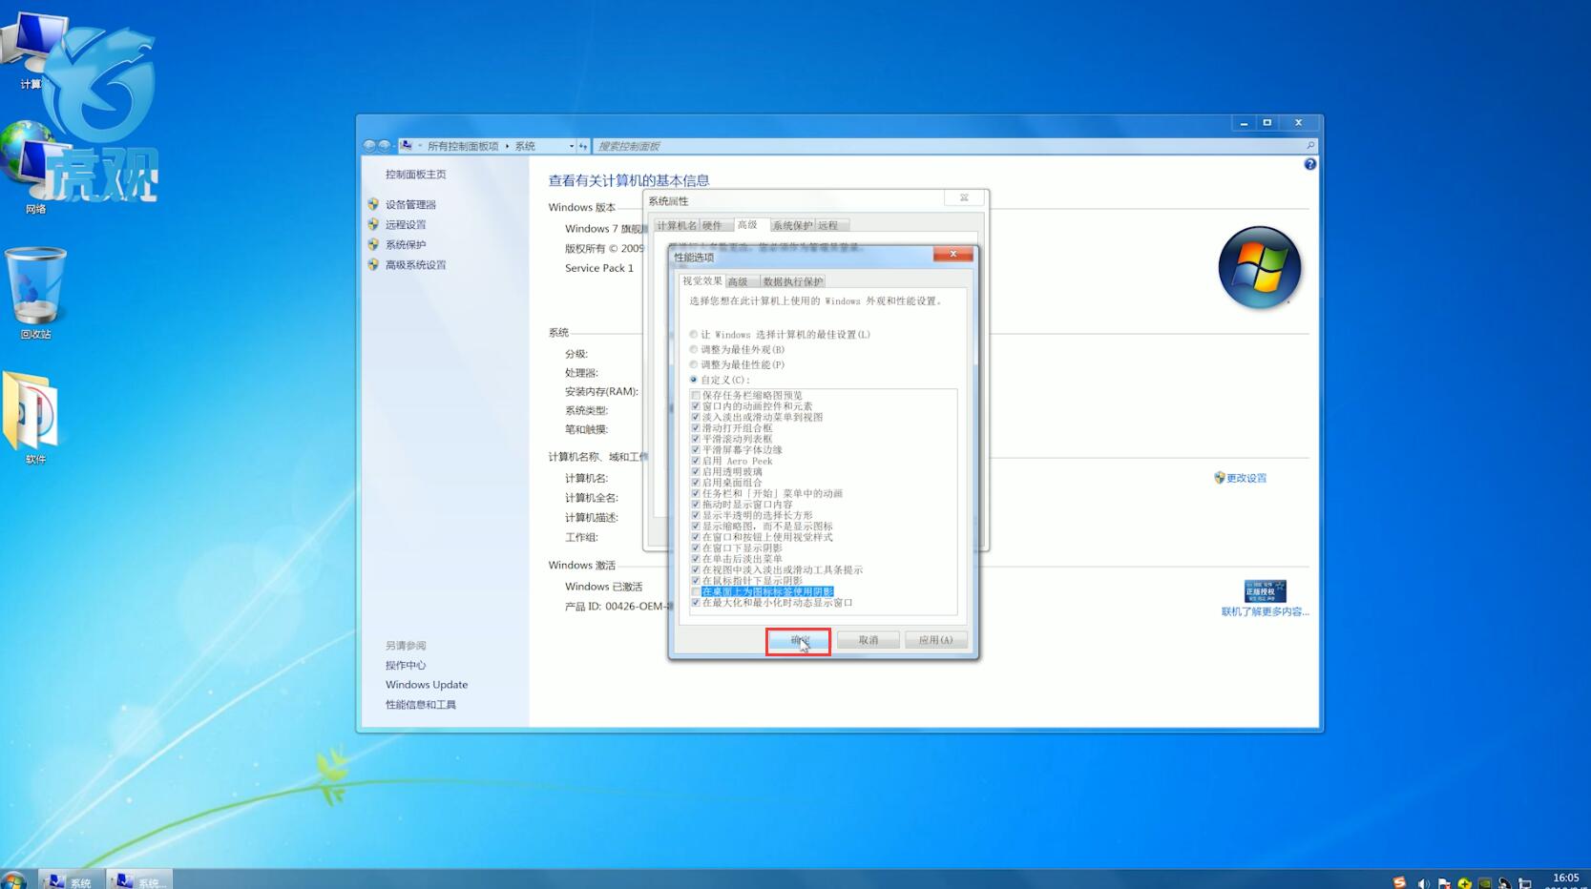Open 联机了解更多内容 link
This screenshot has height=889, width=1591.
pos(1265,611)
